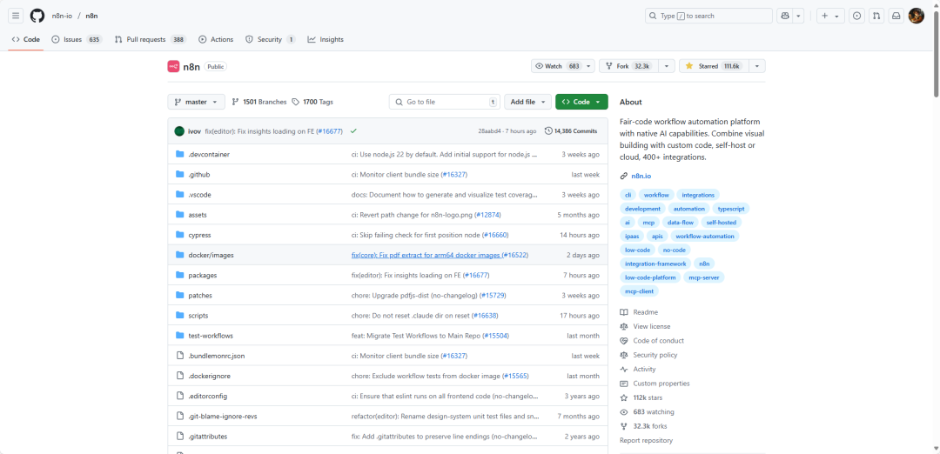The image size is (940, 454).
Task: Open the Issues icon in top bar
Action: pyautogui.click(x=857, y=17)
